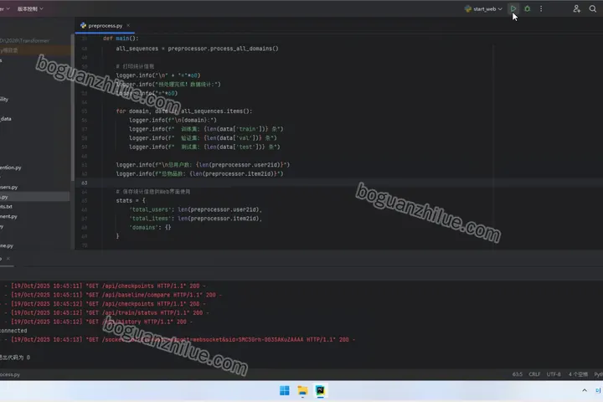Select the preprocess.py editor tab
Image resolution: width=603 pixels, height=402 pixels.
point(105,25)
